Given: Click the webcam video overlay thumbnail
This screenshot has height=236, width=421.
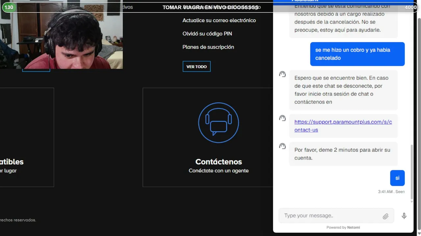Looking at the screenshot, I should 61,34.
